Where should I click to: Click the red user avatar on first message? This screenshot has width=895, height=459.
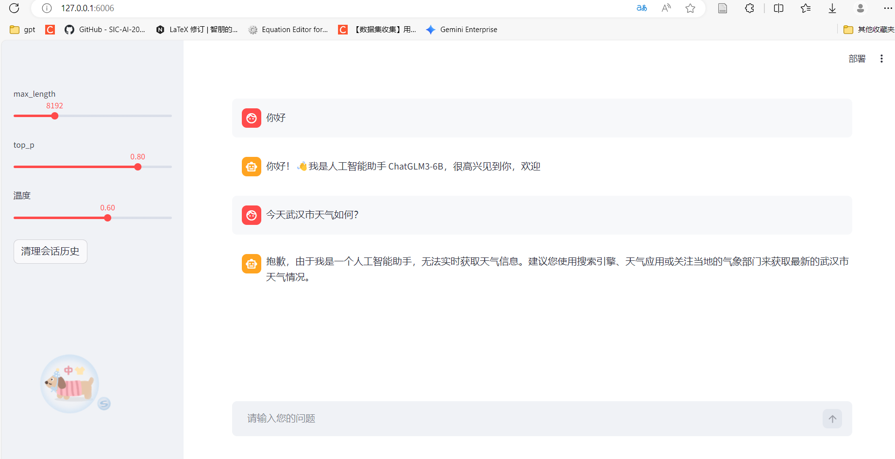click(251, 118)
